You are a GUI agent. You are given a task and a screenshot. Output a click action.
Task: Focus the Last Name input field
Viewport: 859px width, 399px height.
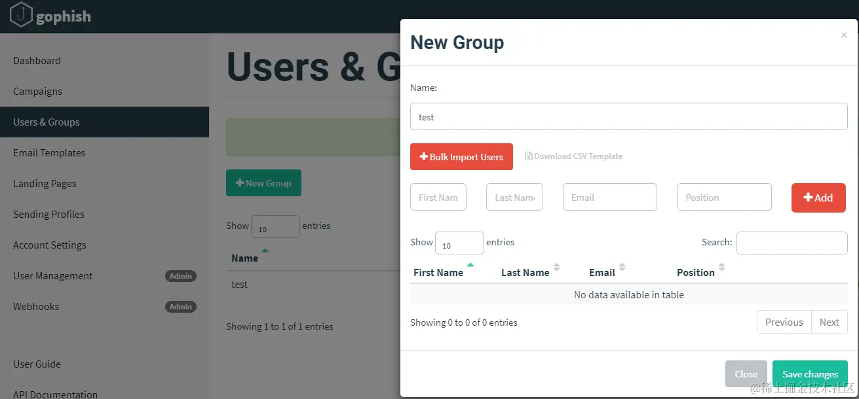click(514, 197)
